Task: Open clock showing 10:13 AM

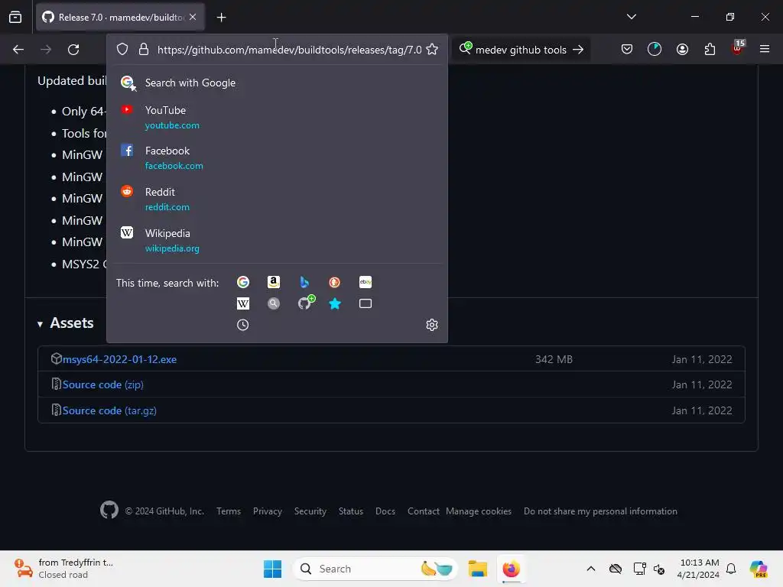Action: (x=699, y=569)
